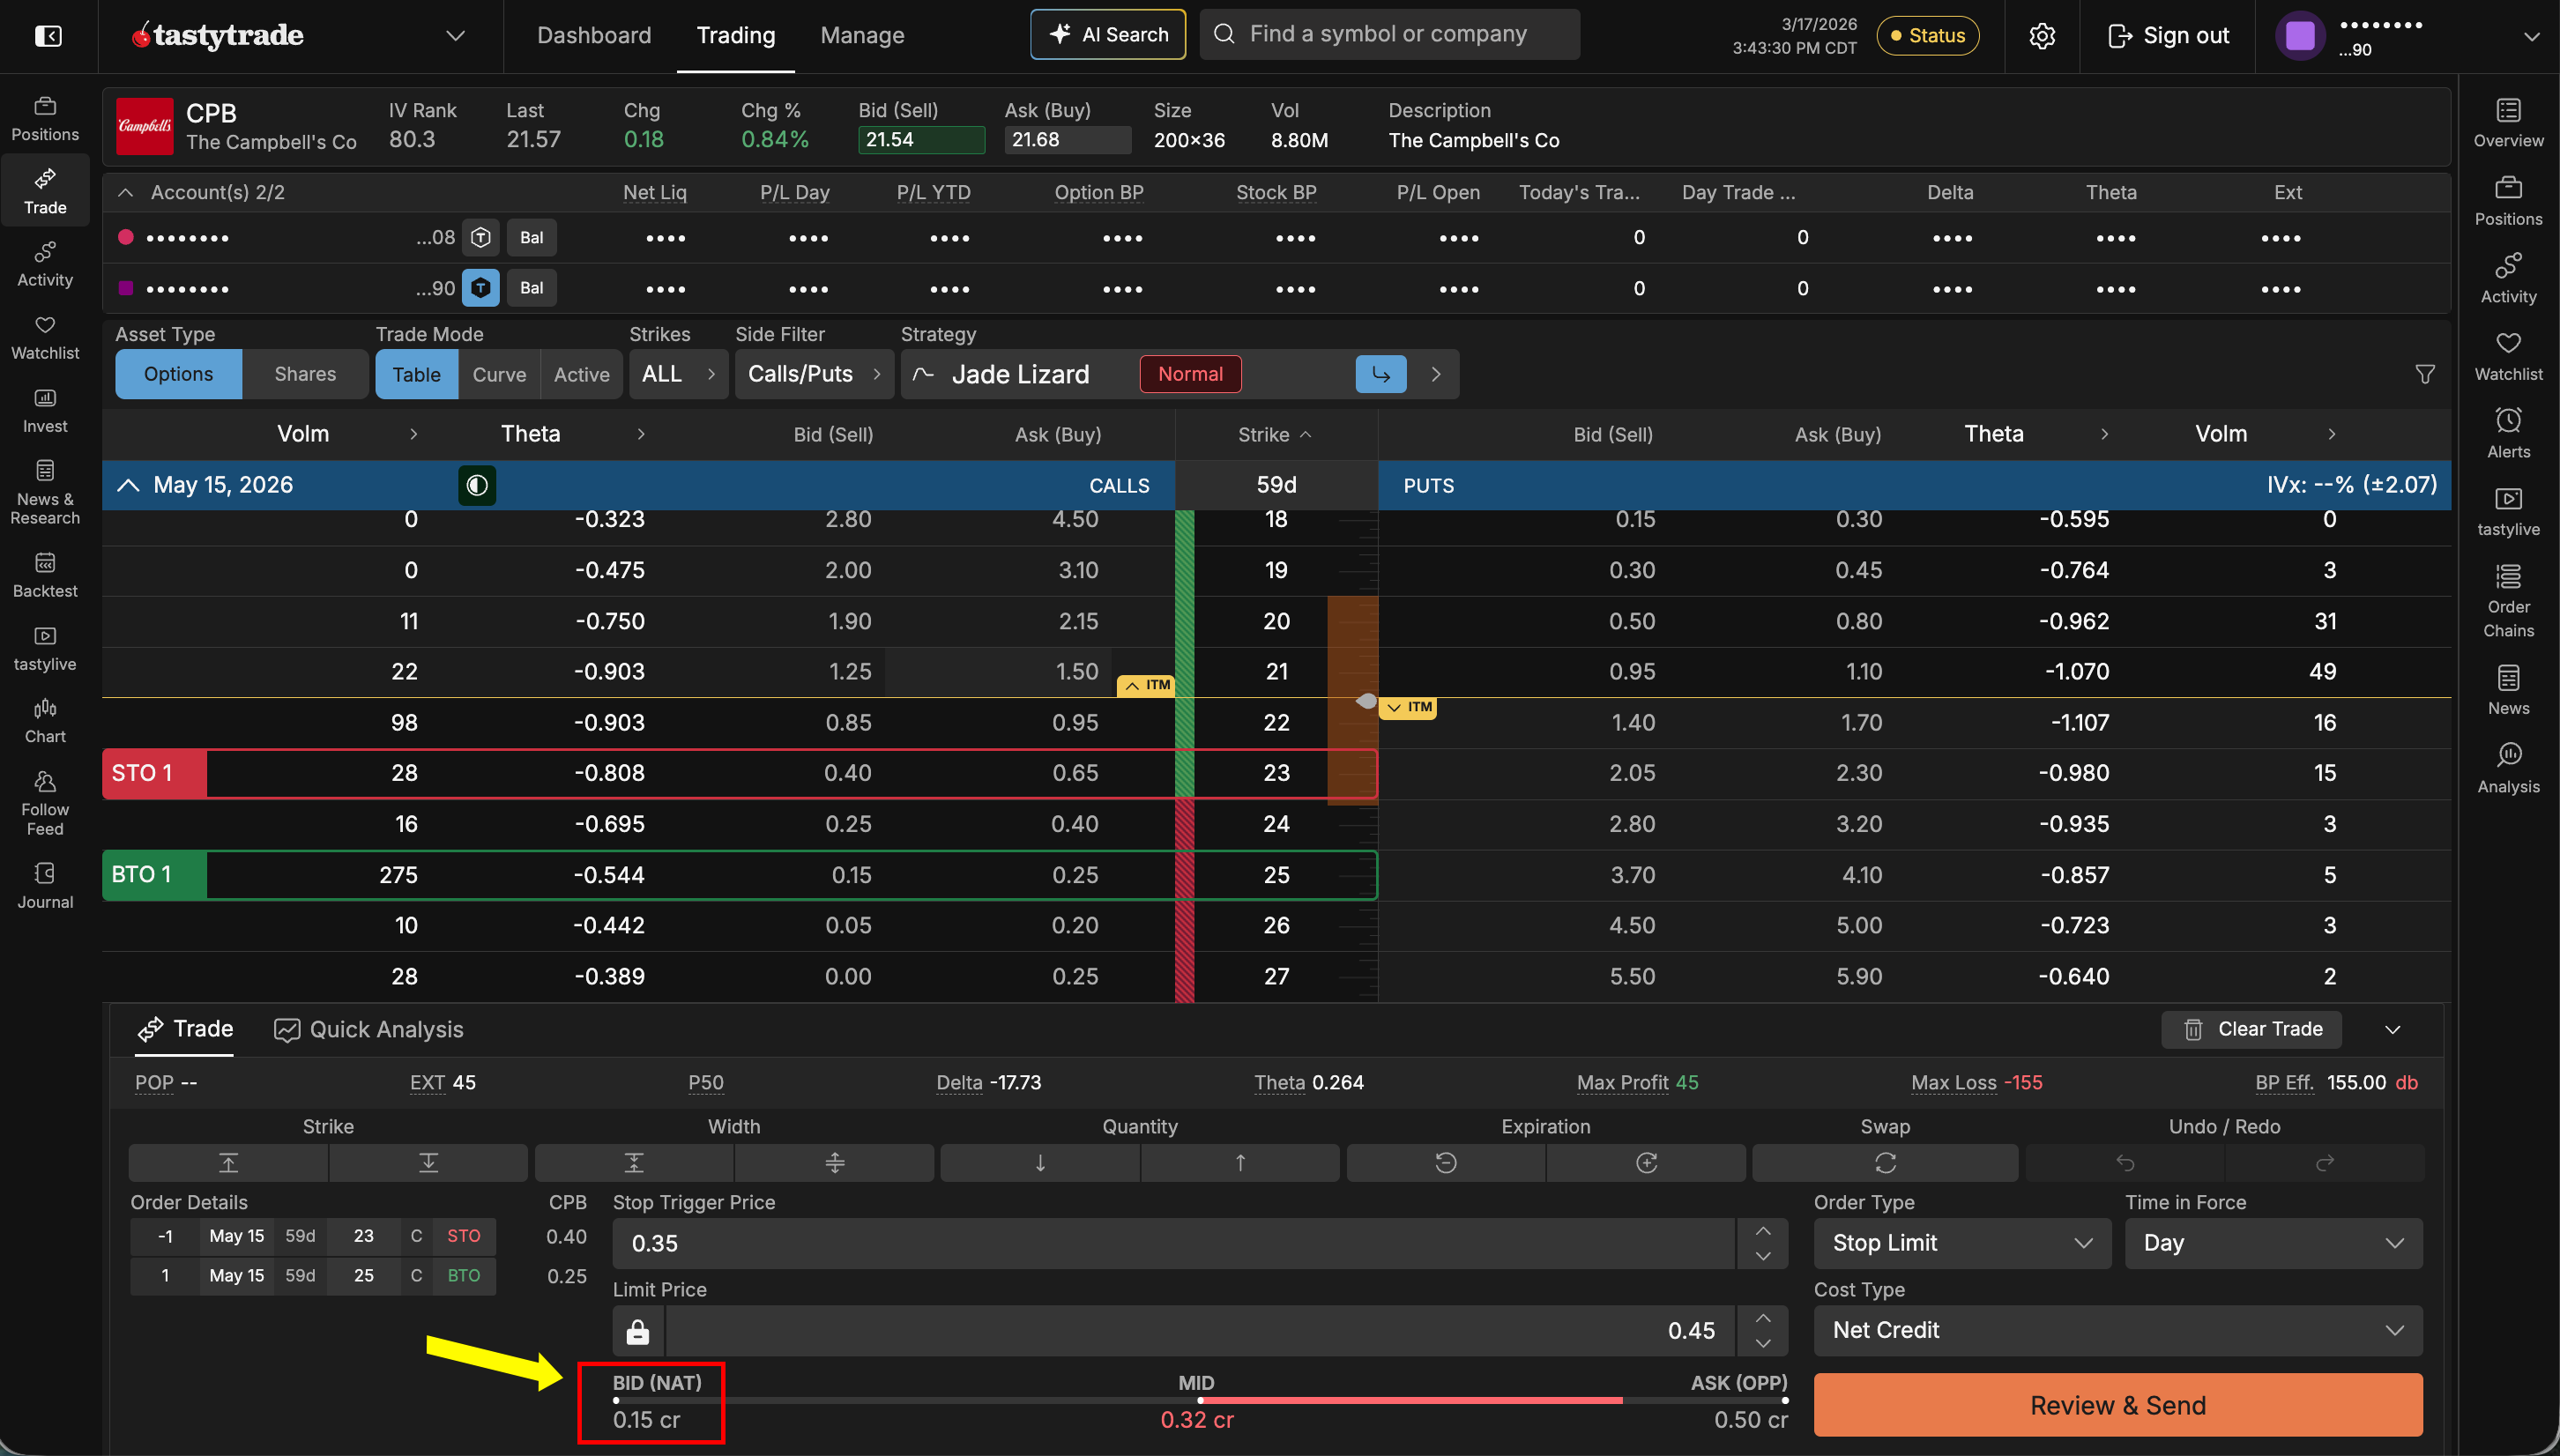Click the strategy apply arrow button
Image resolution: width=2560 pixels, height=1456 pixels.
click(x=1381, y=374)
